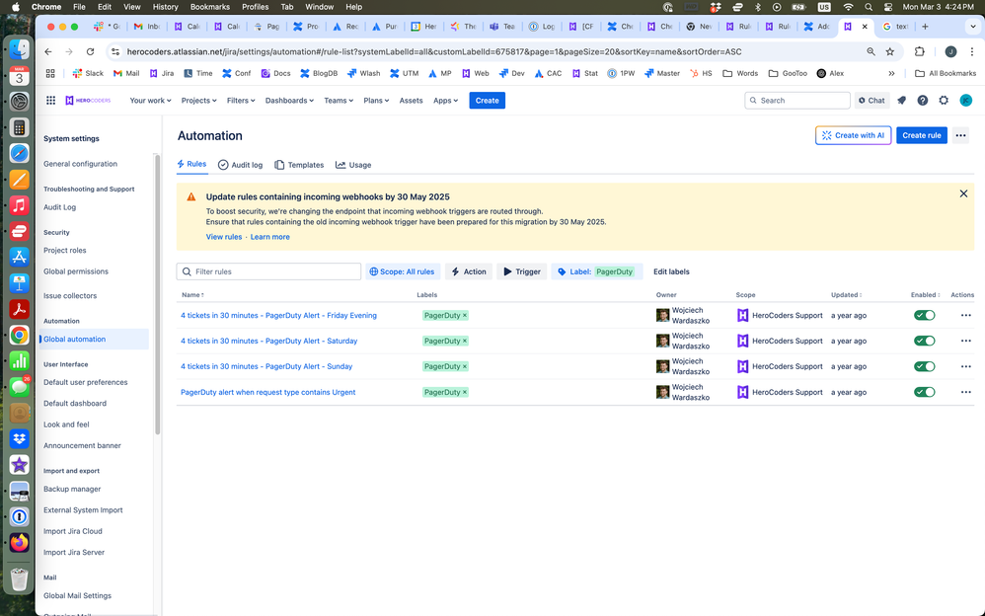Click the blue Create button in header
This screenshot has height=616, width=985.
pyautogui.click(x=487, y=101)
